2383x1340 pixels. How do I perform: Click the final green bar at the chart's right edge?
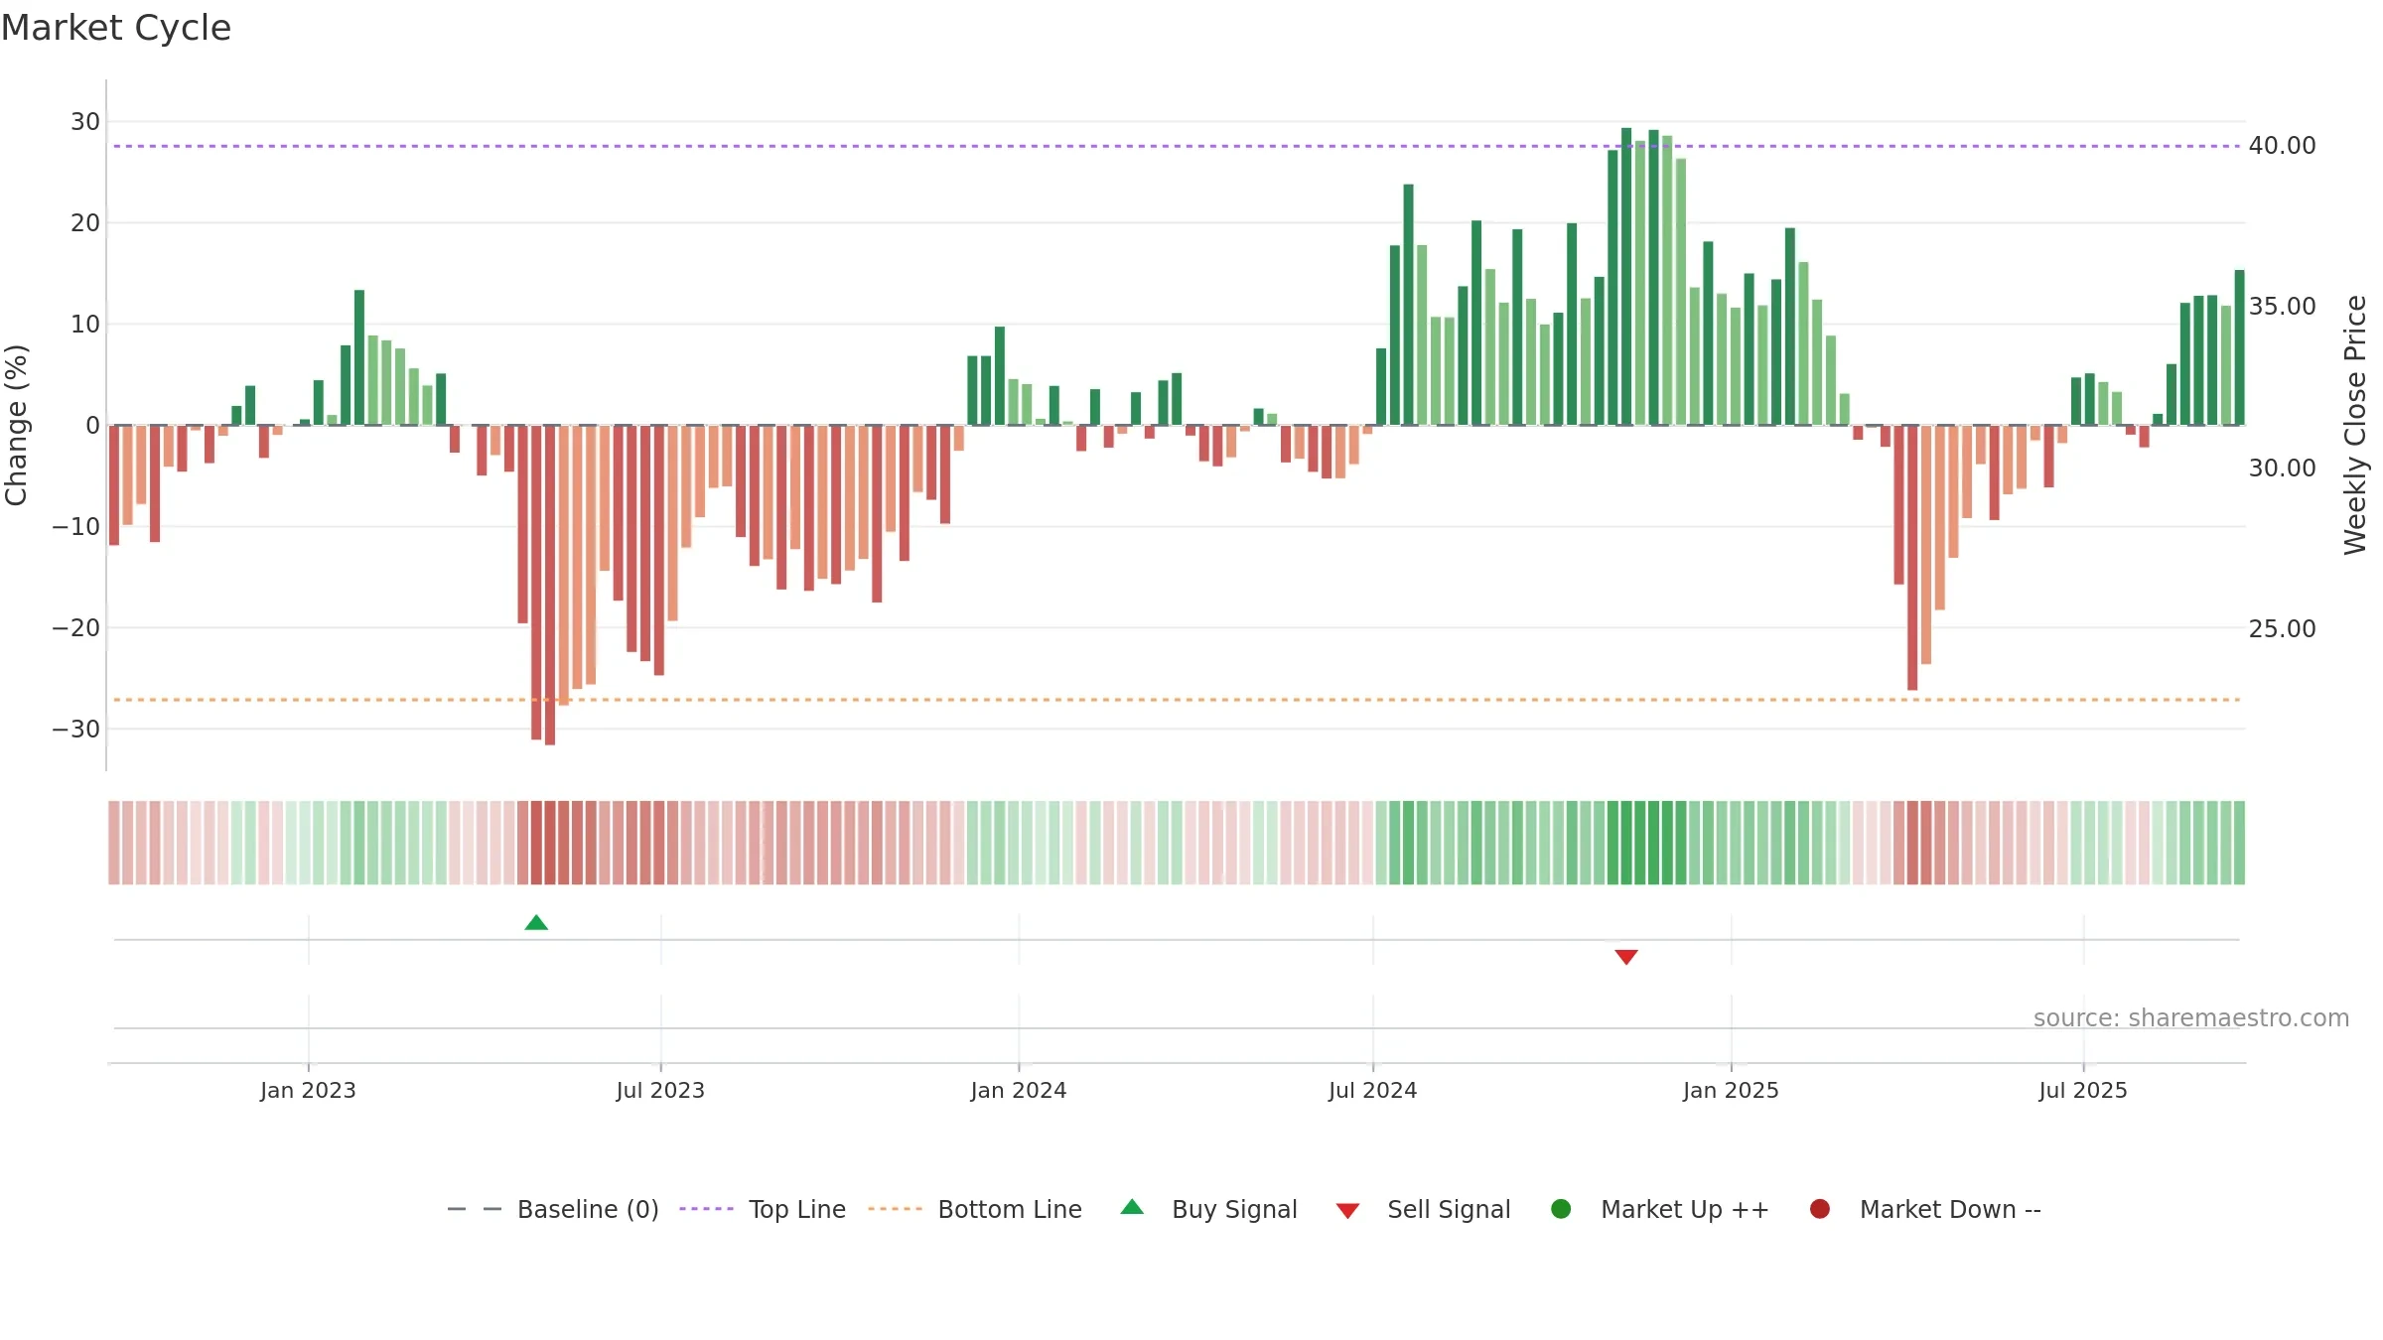pos(2239,347)
